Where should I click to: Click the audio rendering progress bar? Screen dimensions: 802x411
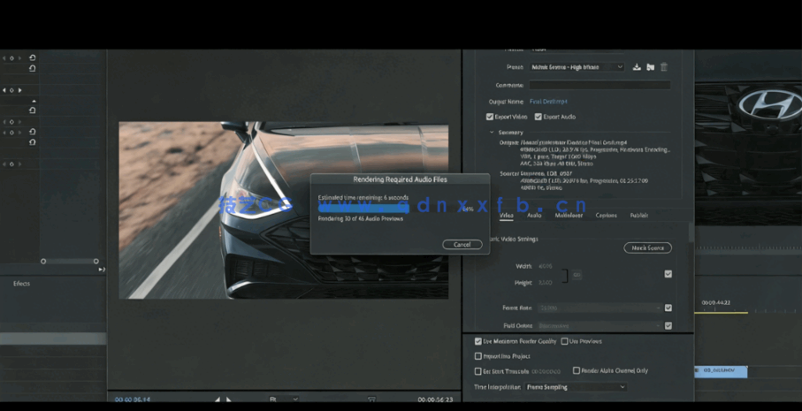(x=389, y=209)
